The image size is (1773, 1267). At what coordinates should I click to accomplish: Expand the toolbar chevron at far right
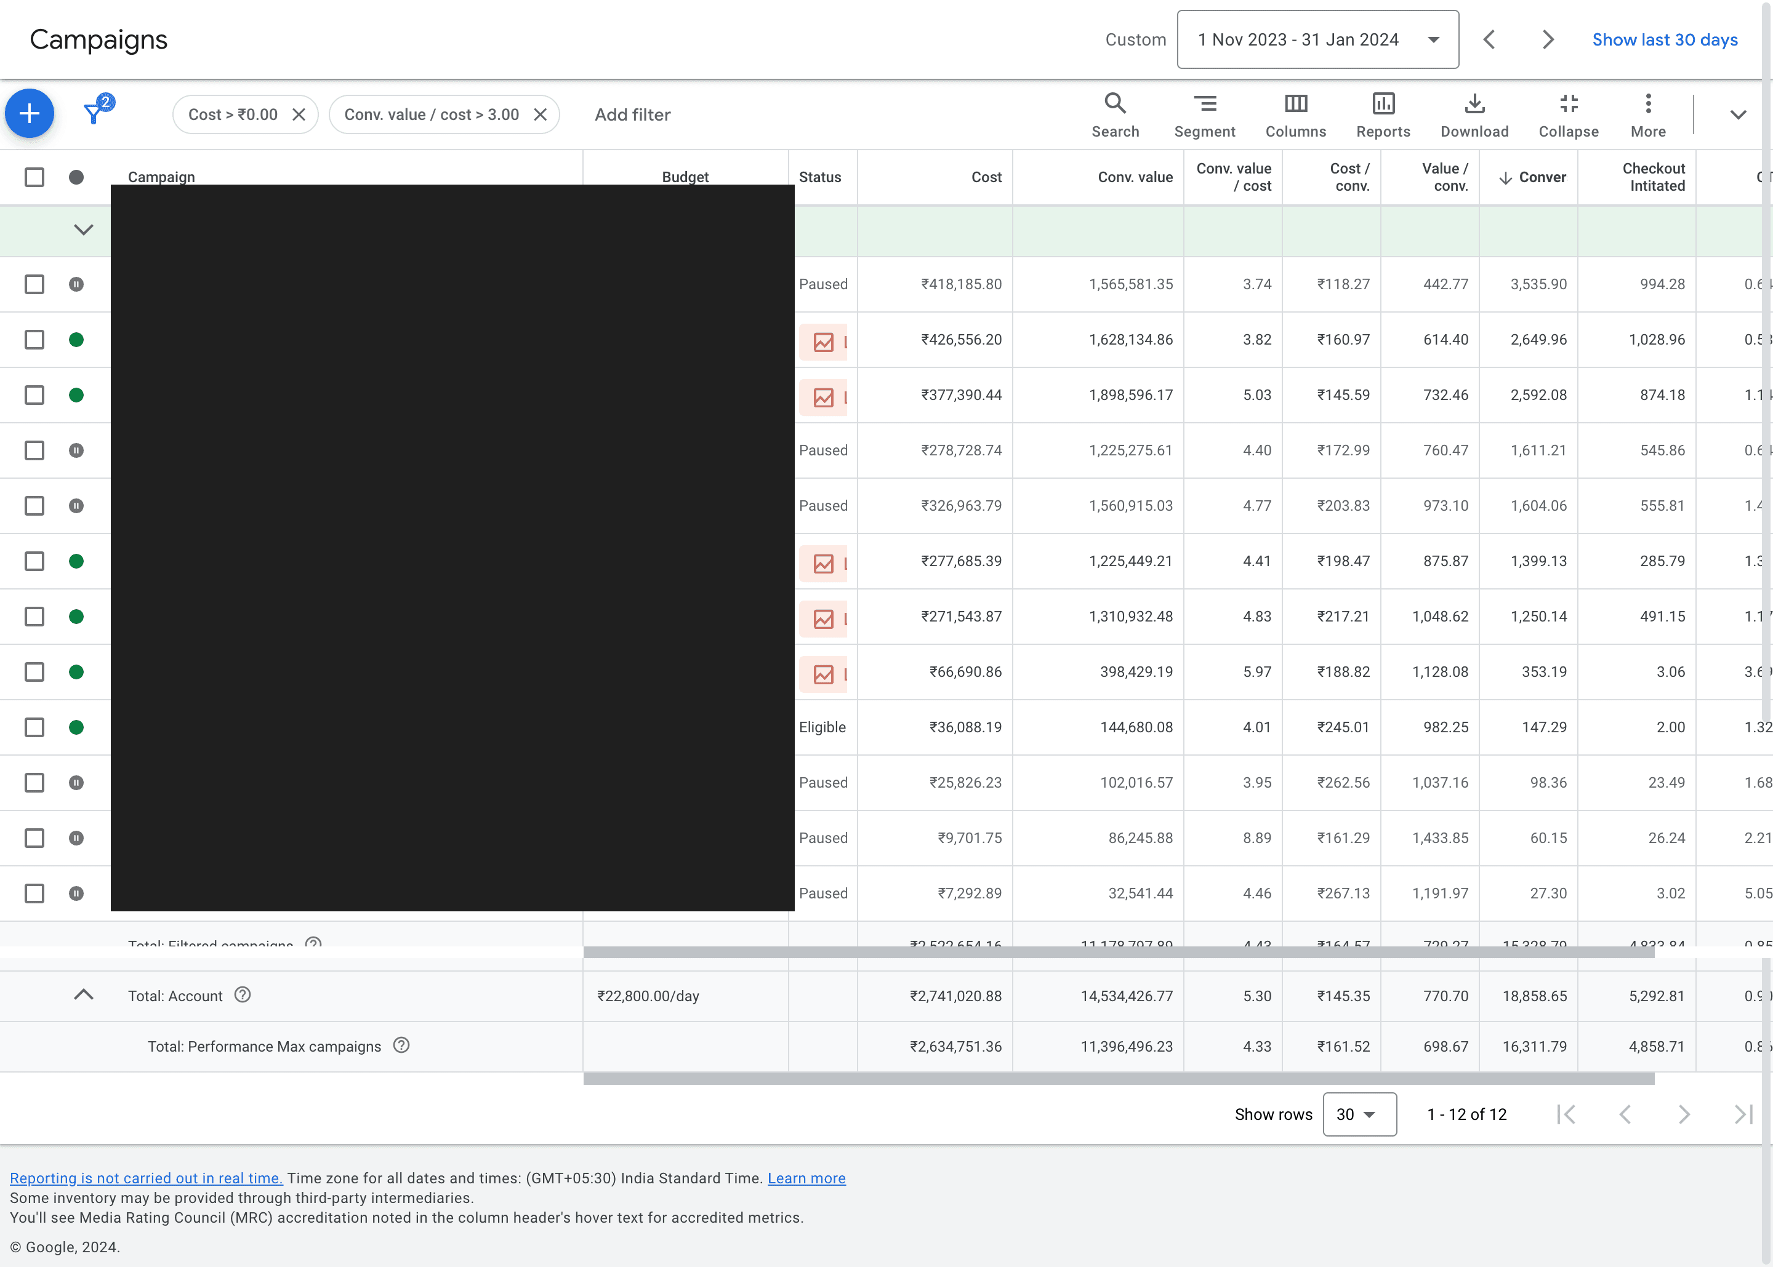(1738, 114)
